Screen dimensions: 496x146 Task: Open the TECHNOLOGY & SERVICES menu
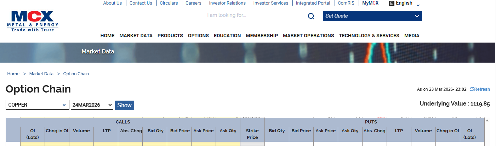[x=369, y=36]
